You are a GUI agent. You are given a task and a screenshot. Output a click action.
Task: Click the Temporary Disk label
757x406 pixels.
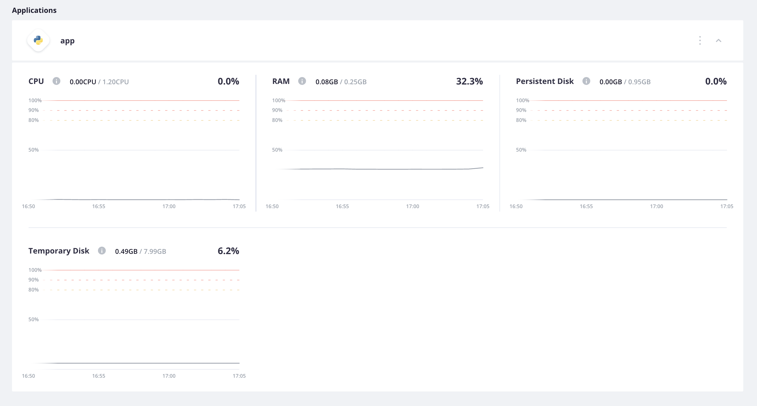coord(59,251)
